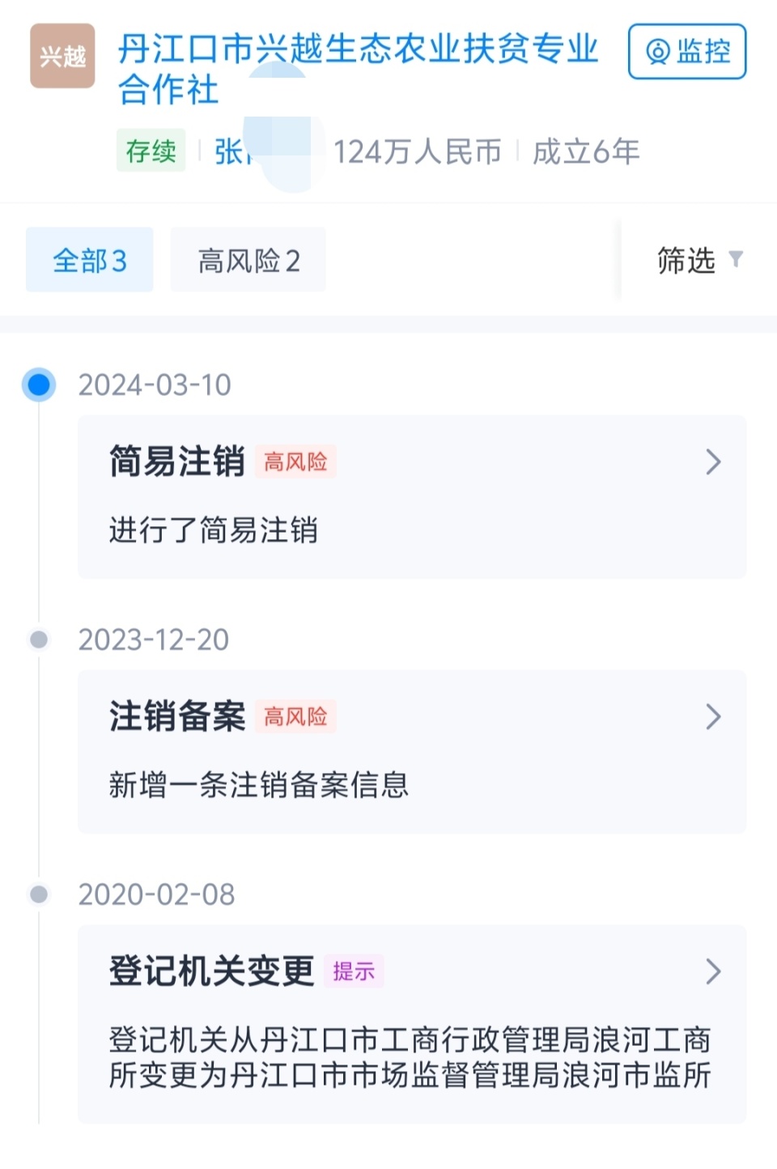Viewport: 777px width, 1169px height.
Task: Expand the 登记机关变更 entry chevron
Action: click(x=713, y=971)
